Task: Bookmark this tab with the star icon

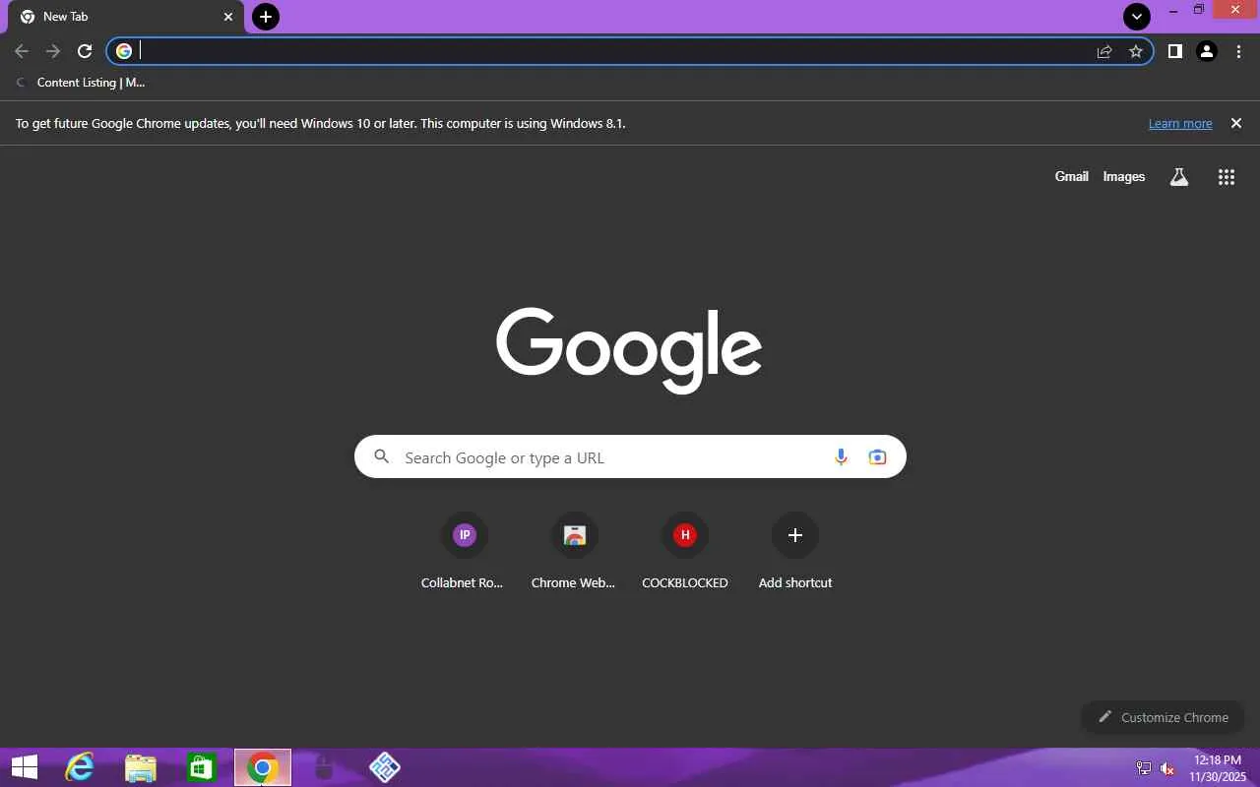Action: click(1136, 51)
